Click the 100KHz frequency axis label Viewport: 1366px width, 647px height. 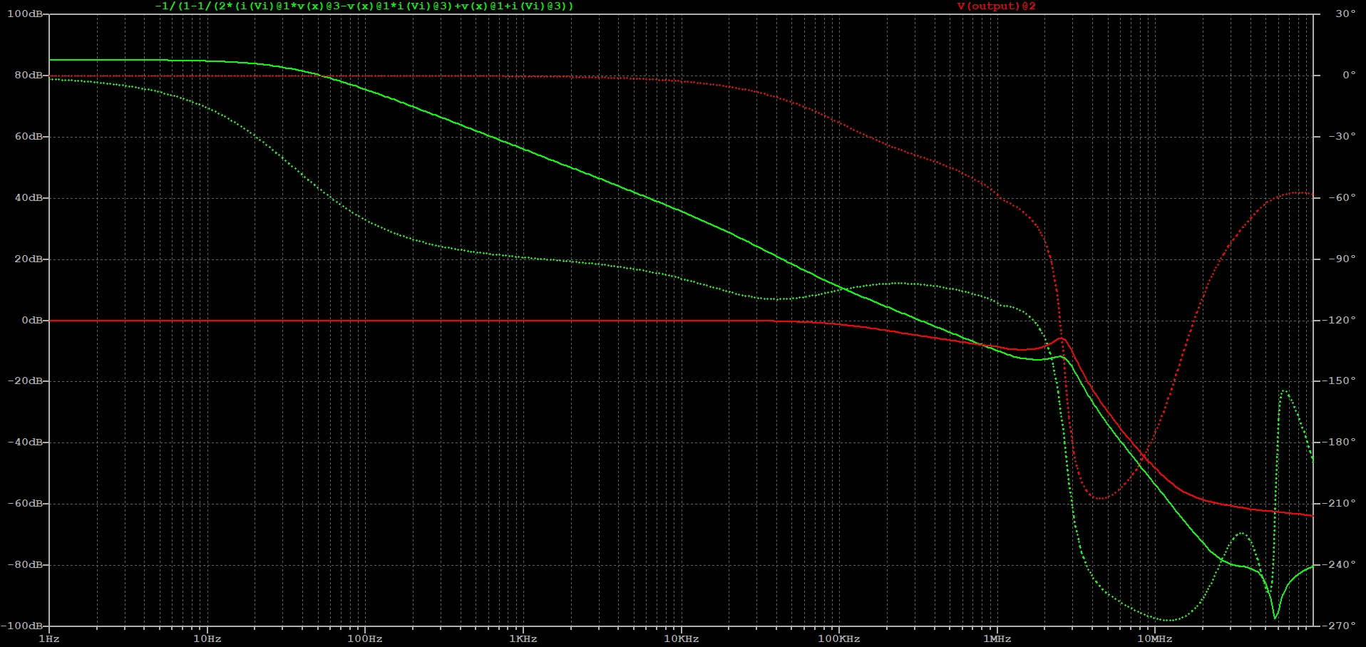pos(839,639)
